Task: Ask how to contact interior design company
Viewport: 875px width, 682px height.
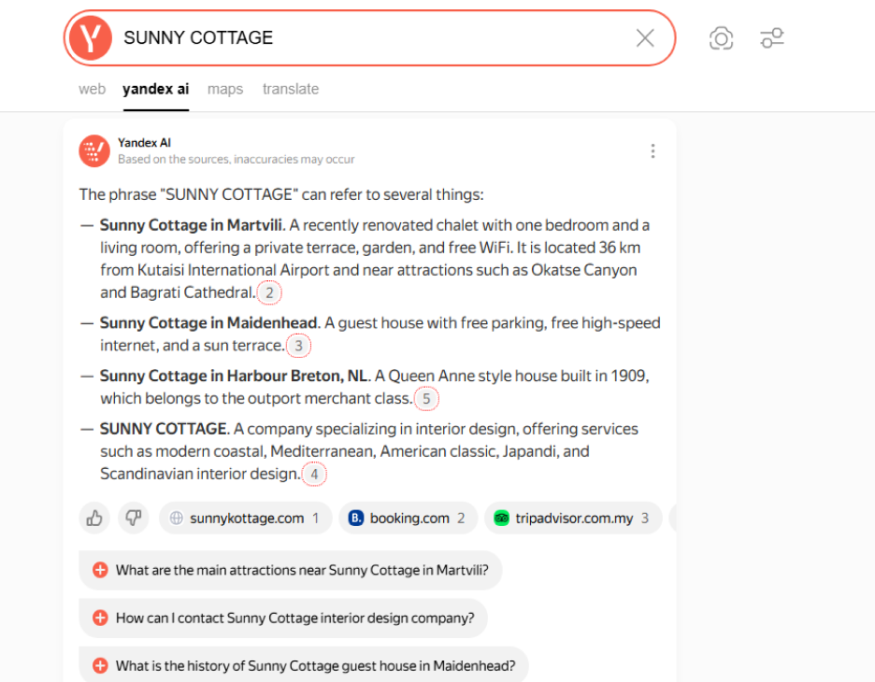Action: pos(283,618)
